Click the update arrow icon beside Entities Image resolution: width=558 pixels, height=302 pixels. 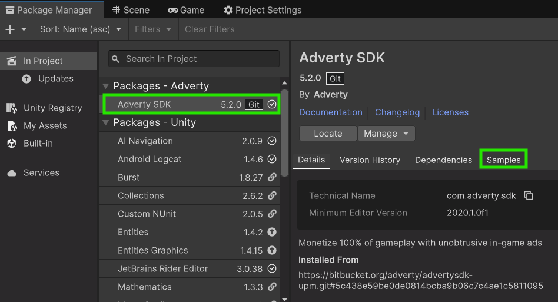click(x=272, y=232)
